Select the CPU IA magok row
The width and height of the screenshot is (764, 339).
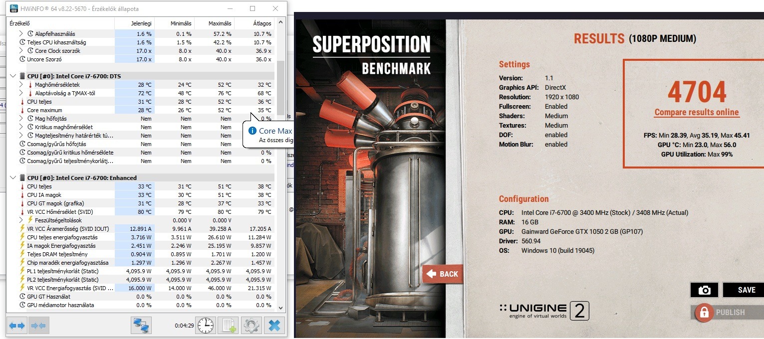click(141, 195)
